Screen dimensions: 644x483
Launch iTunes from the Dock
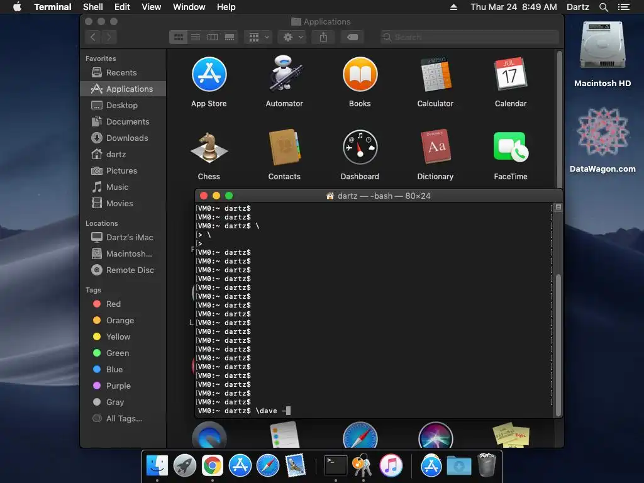coord(391,466)
